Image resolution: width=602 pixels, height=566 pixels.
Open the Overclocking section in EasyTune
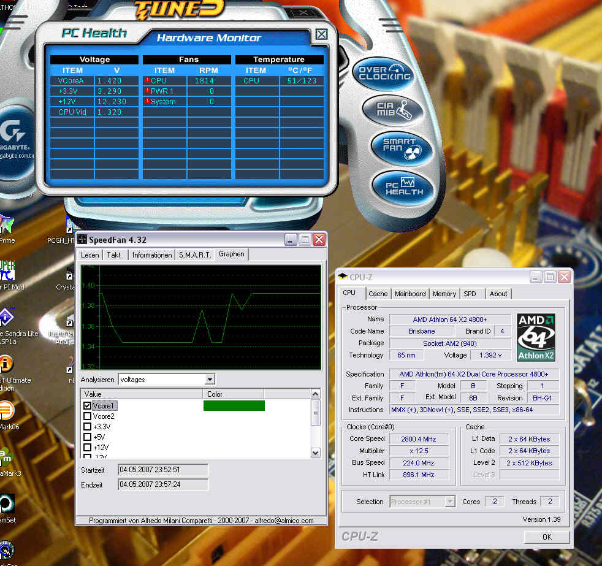[384, 74]
